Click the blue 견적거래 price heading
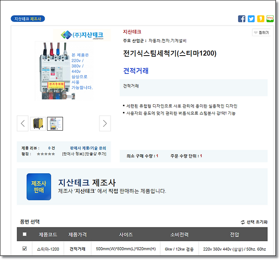 (x=136, y=71)
